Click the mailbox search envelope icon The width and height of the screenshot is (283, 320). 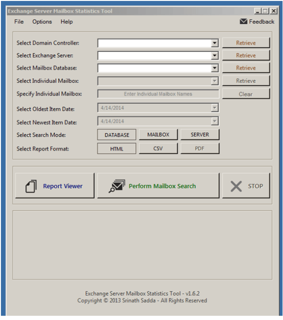tap(117, 186)
